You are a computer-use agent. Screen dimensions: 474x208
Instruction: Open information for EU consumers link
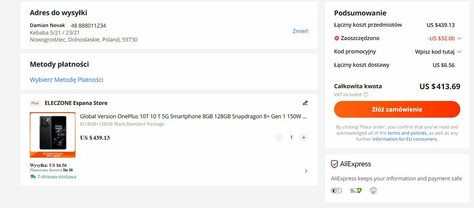pyautogui.click(x=405, y=139)
